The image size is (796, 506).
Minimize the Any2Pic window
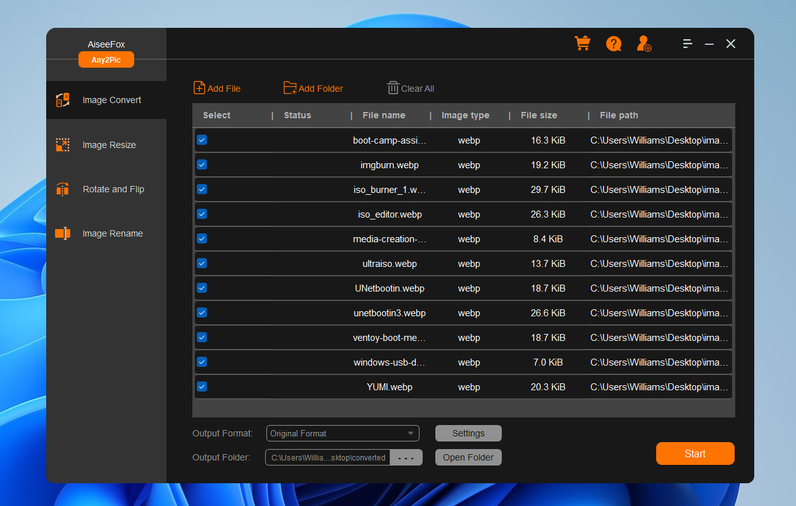coord(709,44)
